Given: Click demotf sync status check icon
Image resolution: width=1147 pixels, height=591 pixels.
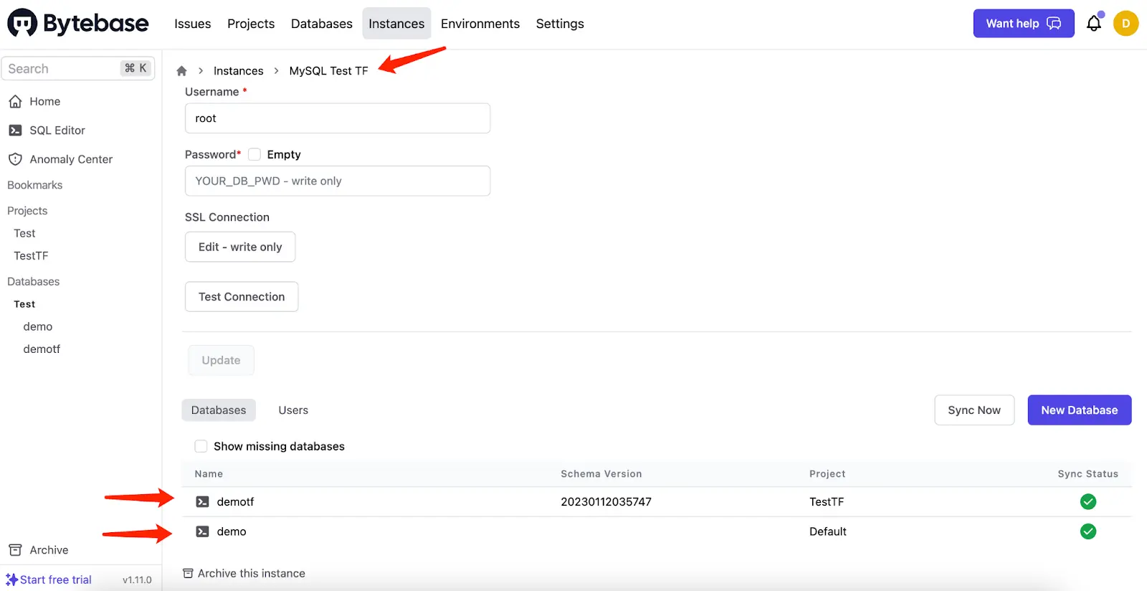Looking at the screenshot, I should (1088, 502).
